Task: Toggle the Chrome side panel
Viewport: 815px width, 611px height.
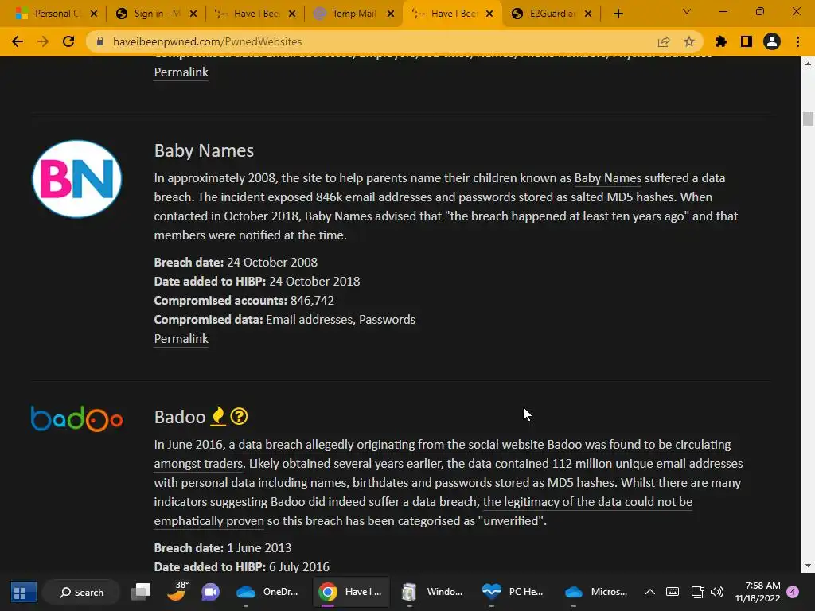Action: (x=747, y=41)
